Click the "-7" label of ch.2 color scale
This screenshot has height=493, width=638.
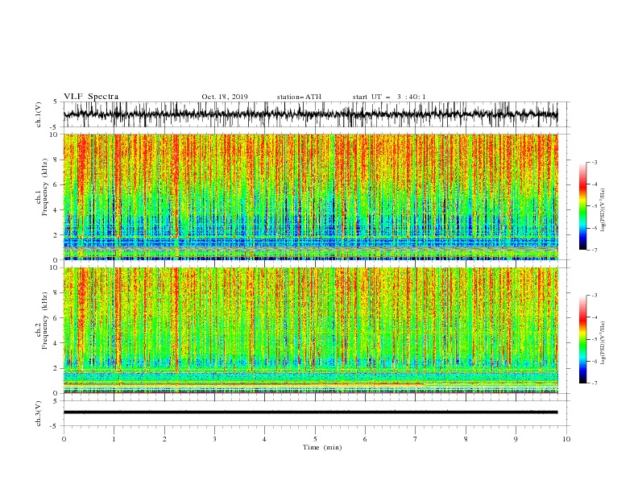point(594,383)
